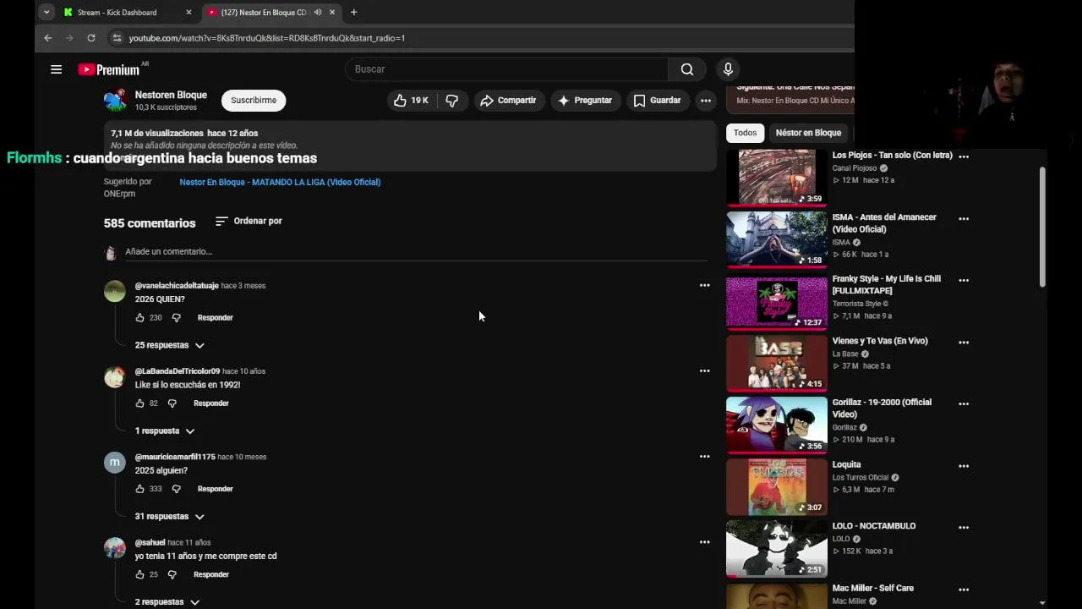The height and width of the screenshot is (609, 1082).
Task: Reply to LaBandaDelTricolor09 comment
Action: tap(211, 403)
